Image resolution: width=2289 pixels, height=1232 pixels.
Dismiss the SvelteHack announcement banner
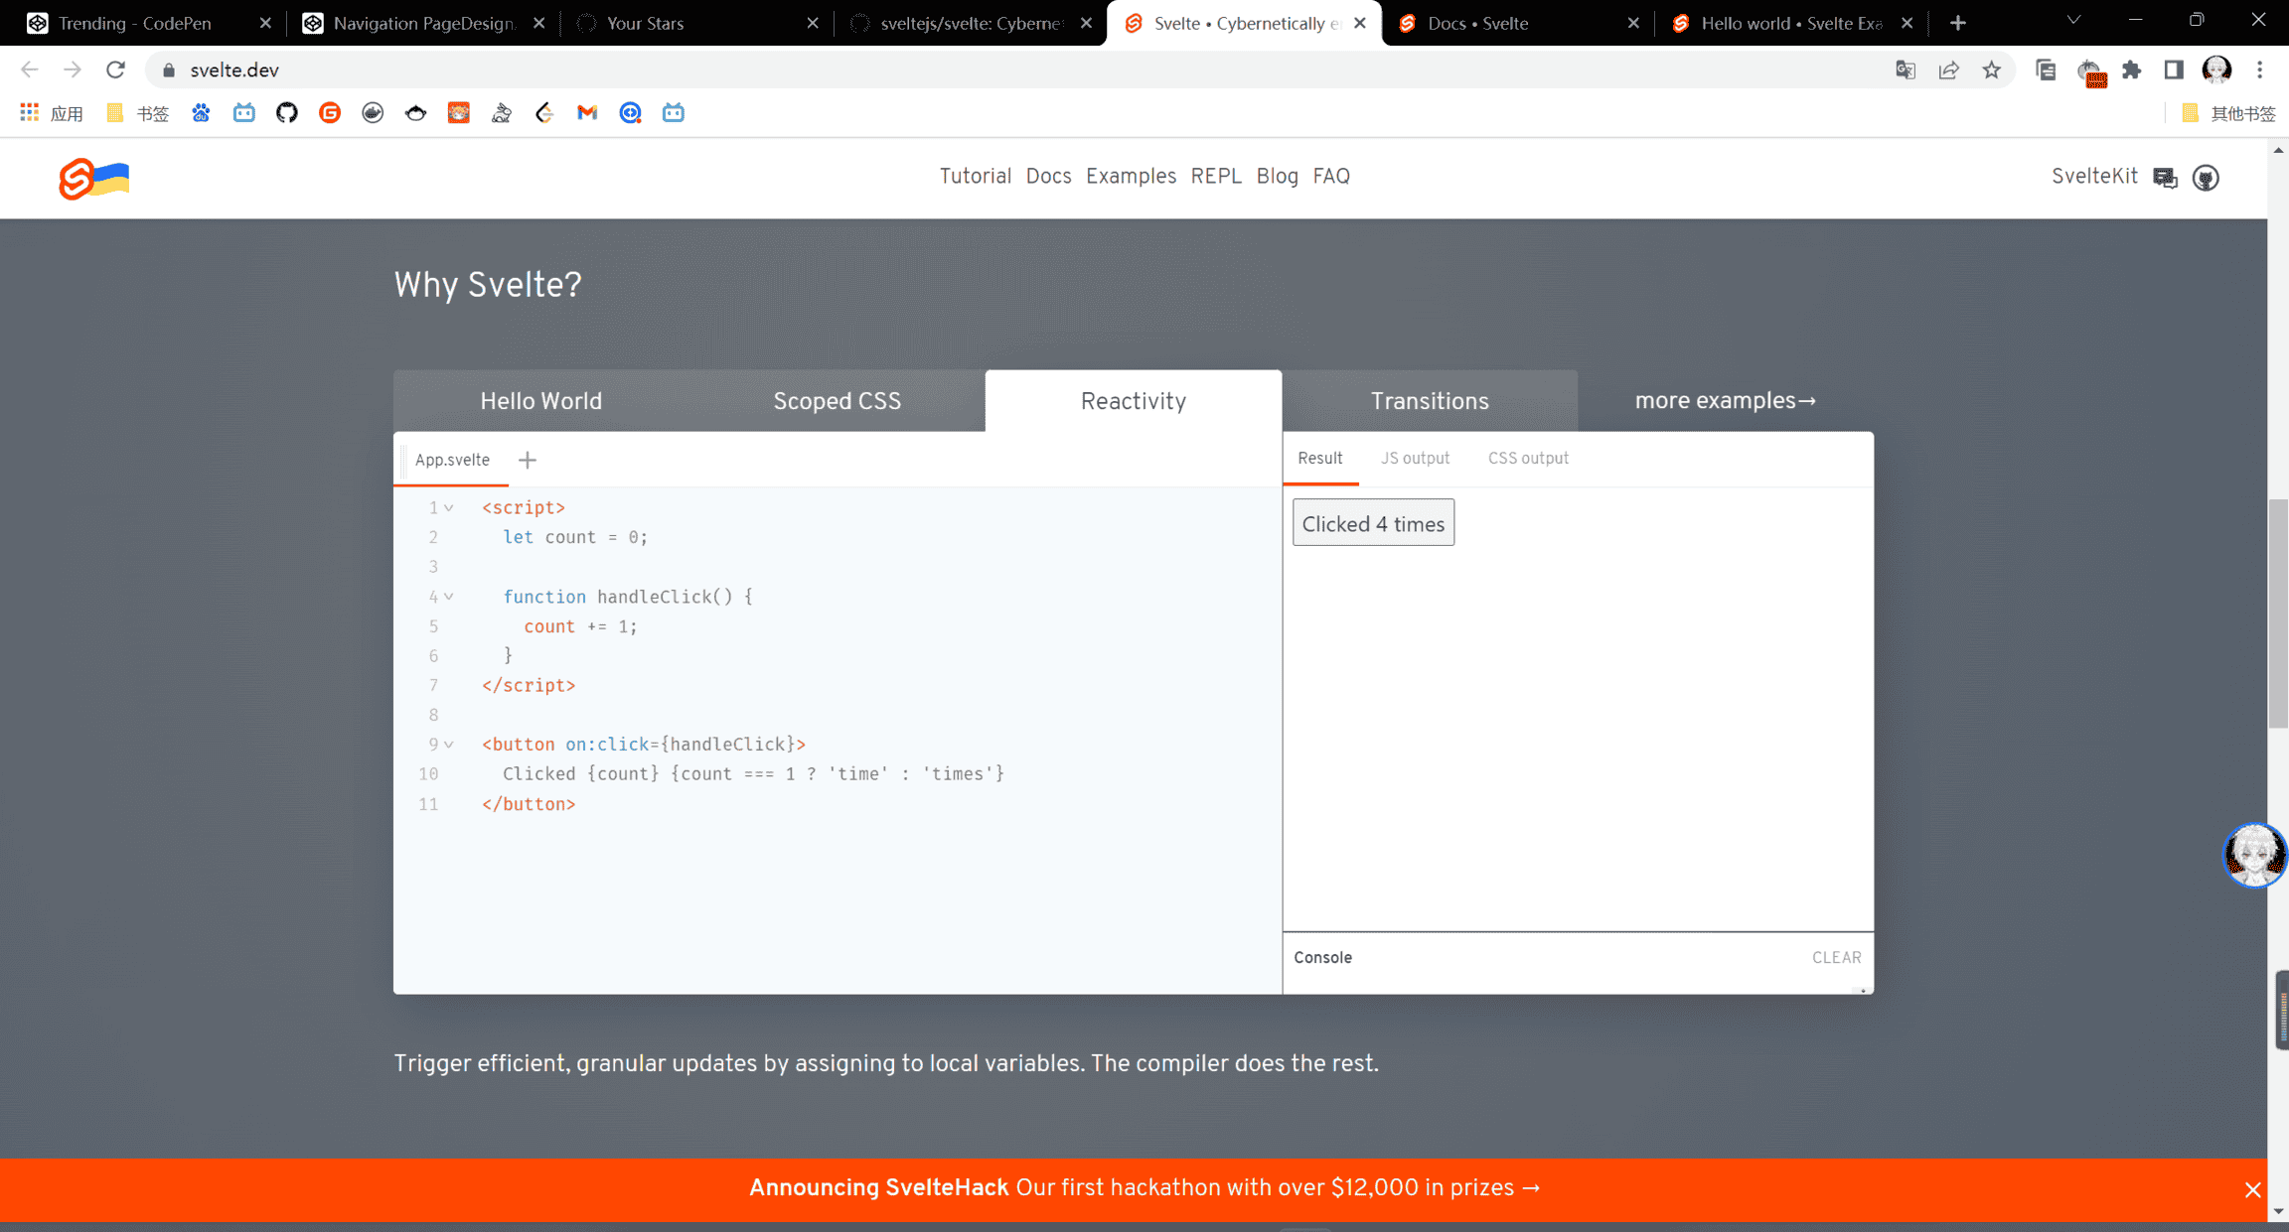[2252, 1189]
